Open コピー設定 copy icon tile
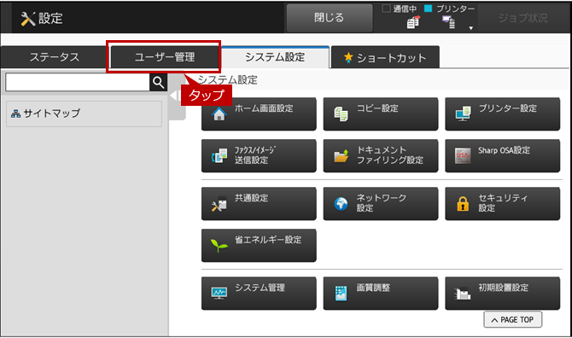 coord(381,114)
